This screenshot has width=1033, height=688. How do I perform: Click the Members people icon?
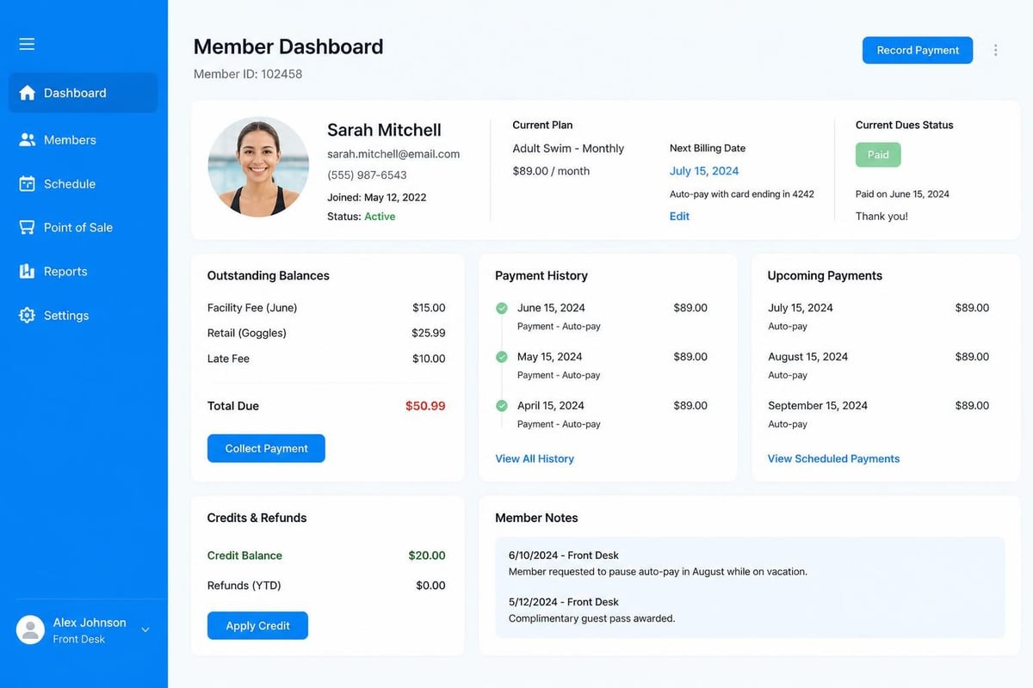coord(27,139)
